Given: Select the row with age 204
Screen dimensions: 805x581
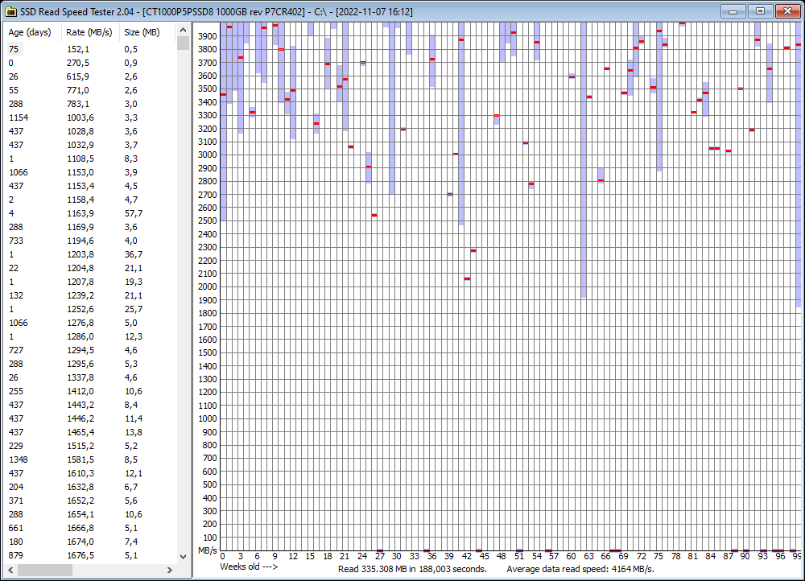Looking at the screenshot, I should (90, 487).
